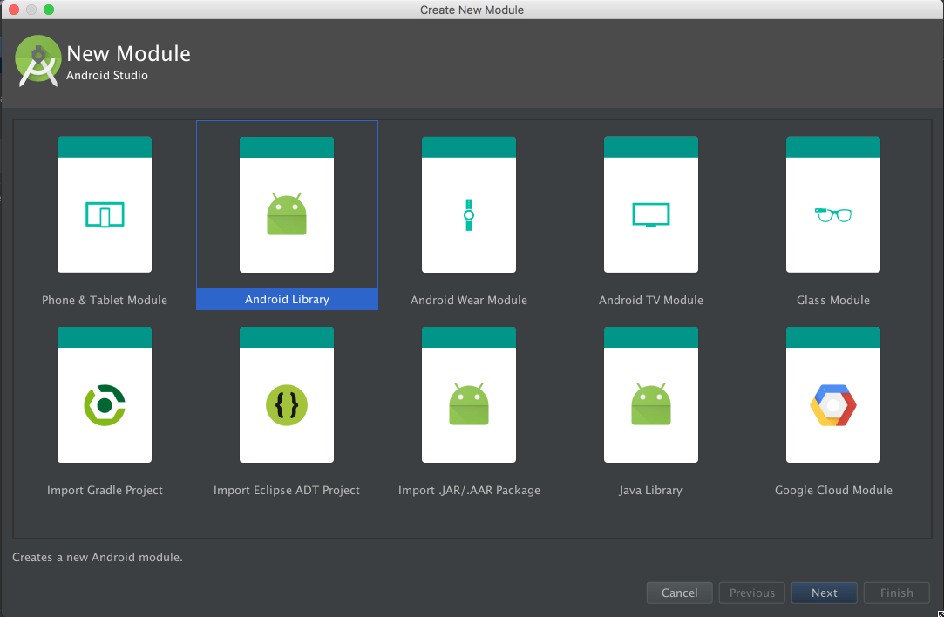Click the Android Library label text
The height and width of the screenshot is (617, 944).
[x=287, y=299]
